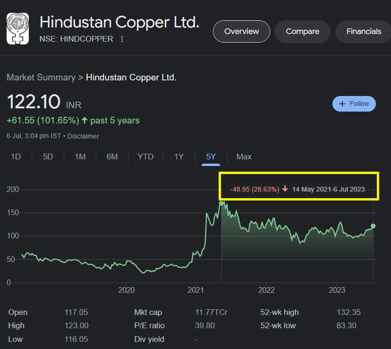This screenshot has width=391, height=349.
Task: Click the P/E ratio label
Action: point(149,325)
